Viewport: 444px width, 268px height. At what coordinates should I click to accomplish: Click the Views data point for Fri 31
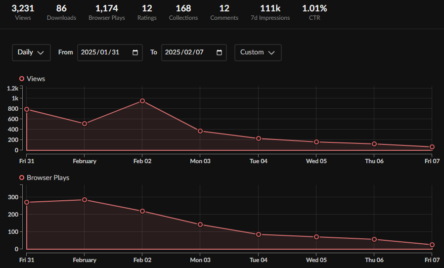tap(27, 109)
